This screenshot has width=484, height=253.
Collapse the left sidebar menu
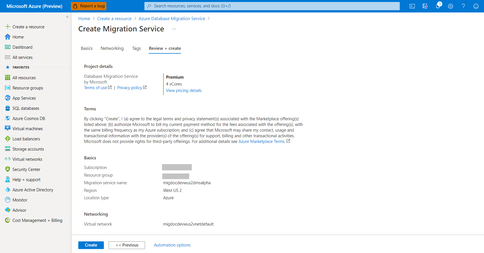67,17
